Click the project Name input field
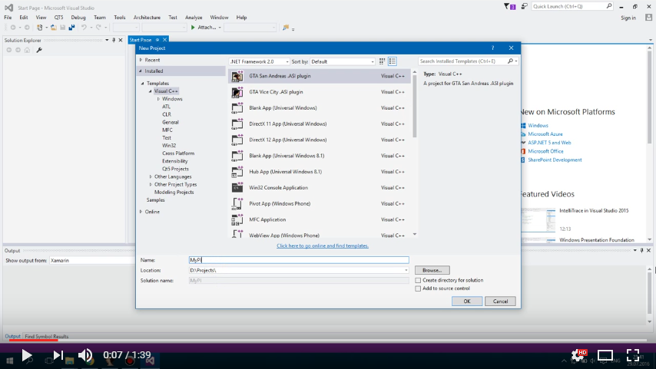This screenshot has height=369, width=656. click(x=299, y=260)
